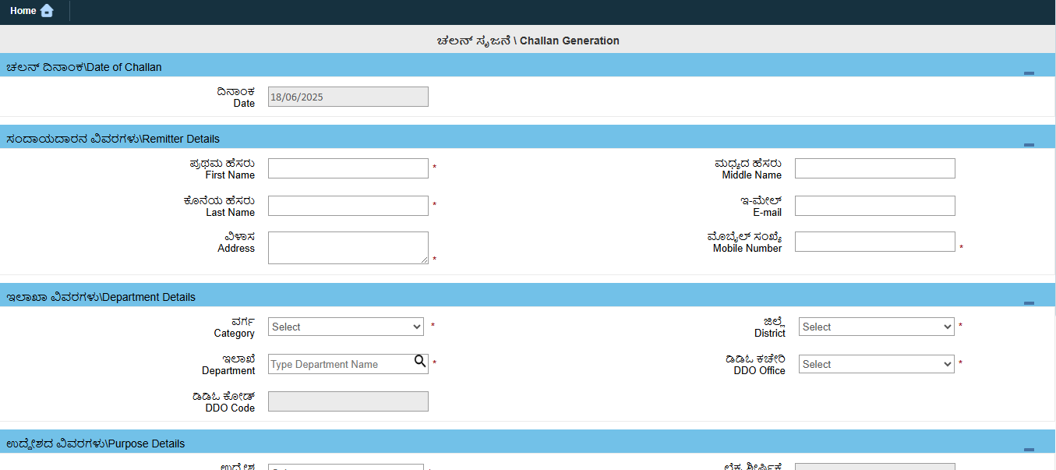The height and width of the screenshot is (470, 1056).
Task: Click the DDO Code field
Action: click(348, 401)
